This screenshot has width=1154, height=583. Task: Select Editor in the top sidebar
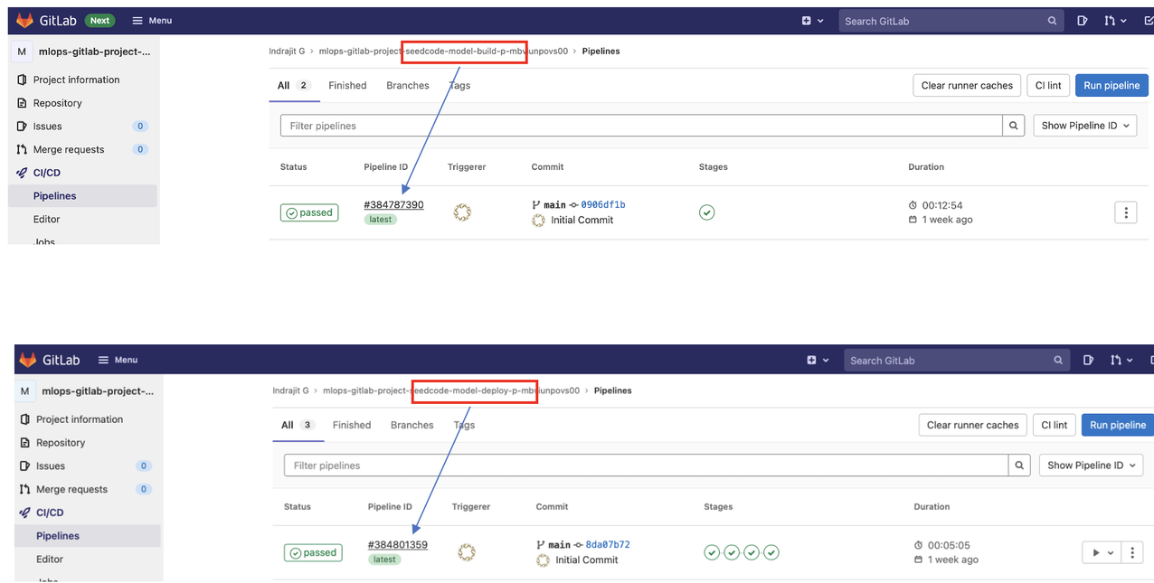[x=46, y=219]
